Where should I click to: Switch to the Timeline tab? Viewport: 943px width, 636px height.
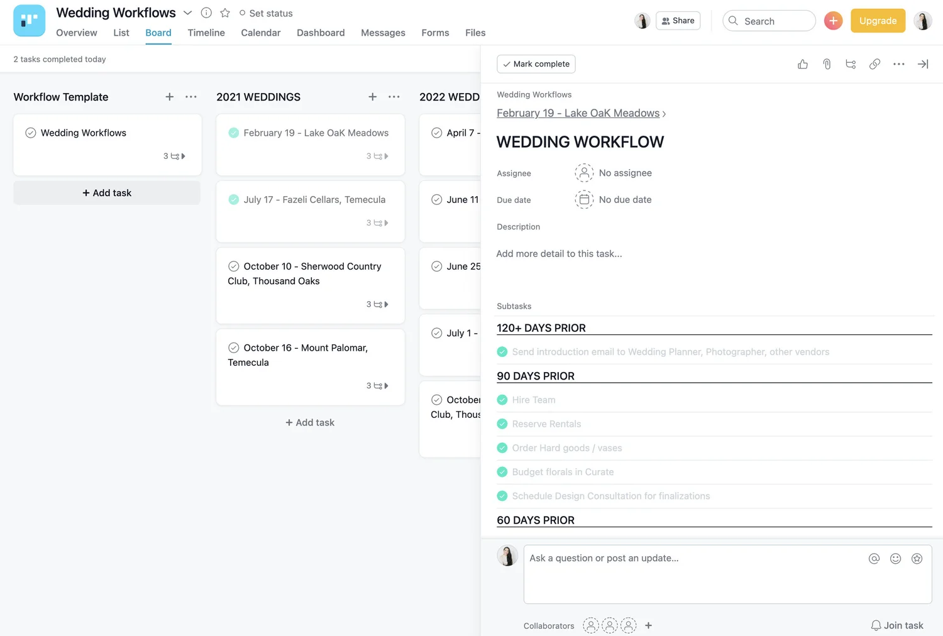pyautogui.click(x=206, y=33)
